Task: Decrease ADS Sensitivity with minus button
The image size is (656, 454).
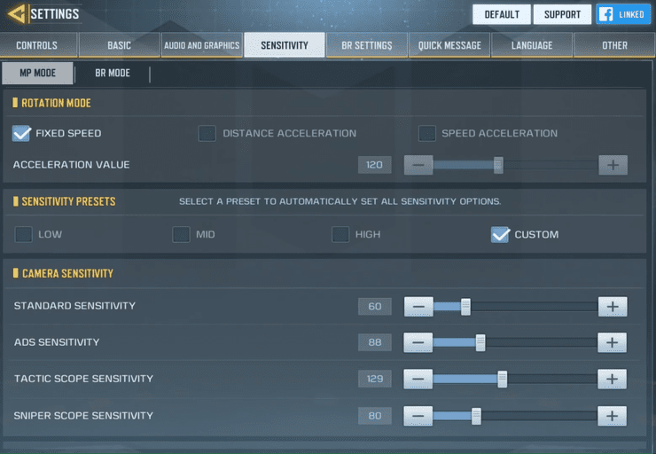Action: click(x=418, y=342)
